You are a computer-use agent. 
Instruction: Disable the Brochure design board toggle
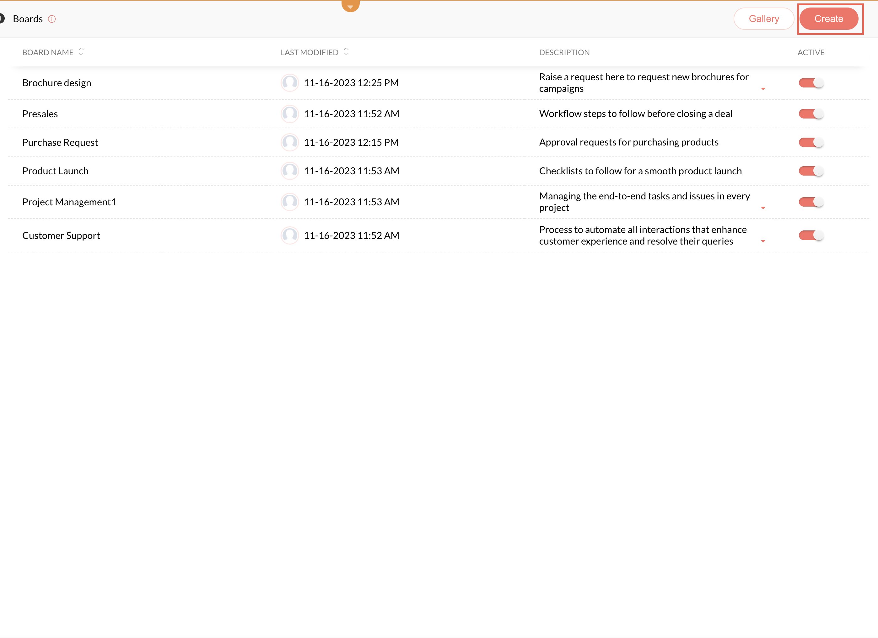coord(811,83)
